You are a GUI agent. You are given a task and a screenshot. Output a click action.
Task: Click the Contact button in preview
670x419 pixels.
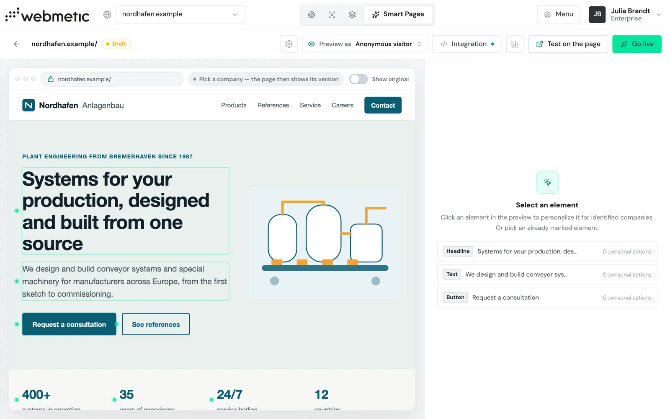pyautogui.click(x=383, y=105)
